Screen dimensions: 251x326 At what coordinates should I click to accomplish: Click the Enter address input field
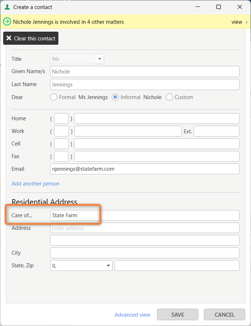(x=144, y=228)
